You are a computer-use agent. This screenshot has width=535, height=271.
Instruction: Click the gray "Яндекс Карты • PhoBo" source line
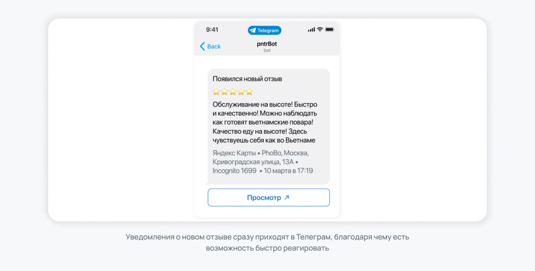(x=261, y=153)
